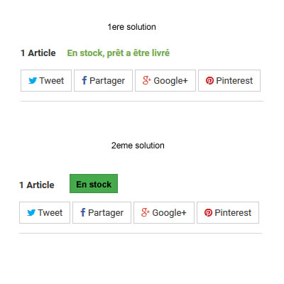Click Facebook f icon in second solution

click(83, 212)
